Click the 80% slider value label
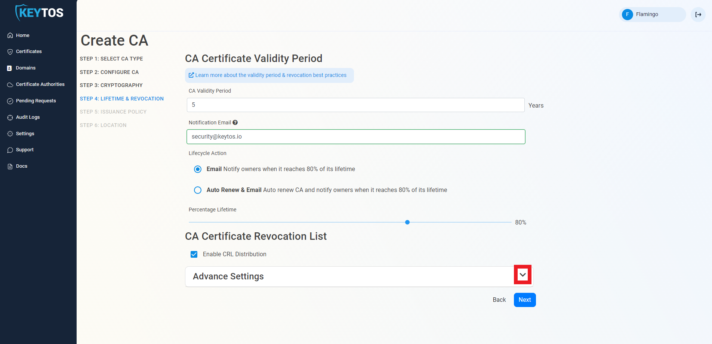Viewport: 712px width, 344px height. (x=521, y=223)
